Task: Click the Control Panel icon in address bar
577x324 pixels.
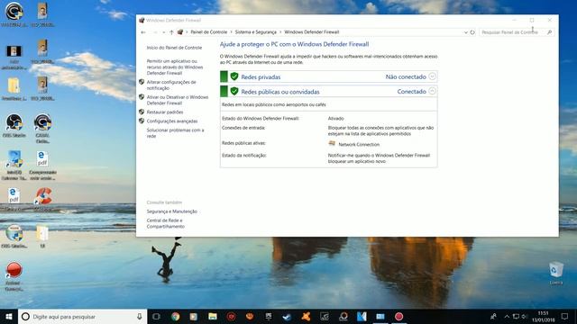Action: pos(180,32)
